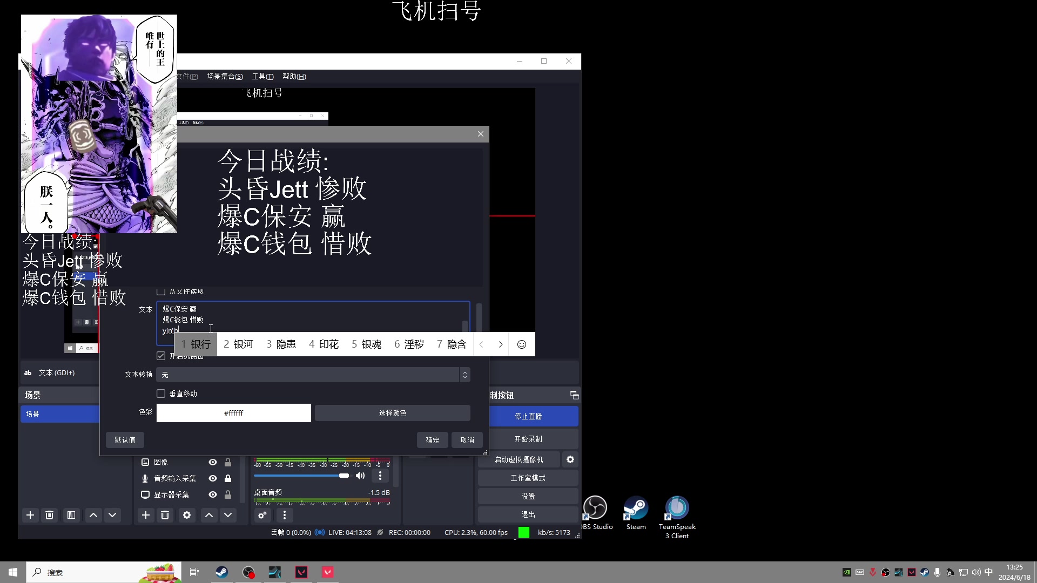Toggle lock on the 图像 source
This screenshot has width=1037, height=583.
tap(228, 463)
